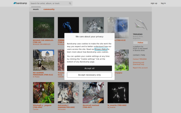Open NO QUERER PERDONAR album cover
This screenshot has width=181, height=113.
(44, 60)
